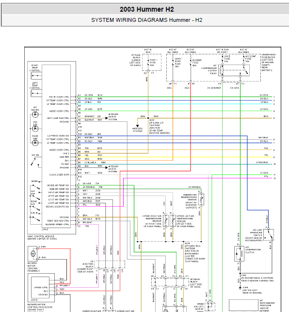The height and width of the screenshot is (312, 289).
Task: Click the blower motor control processor box
Action: click(41, 288)
